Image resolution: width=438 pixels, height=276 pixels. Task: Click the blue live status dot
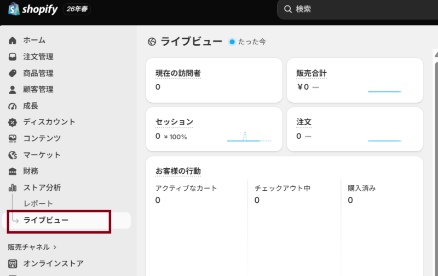232,42
